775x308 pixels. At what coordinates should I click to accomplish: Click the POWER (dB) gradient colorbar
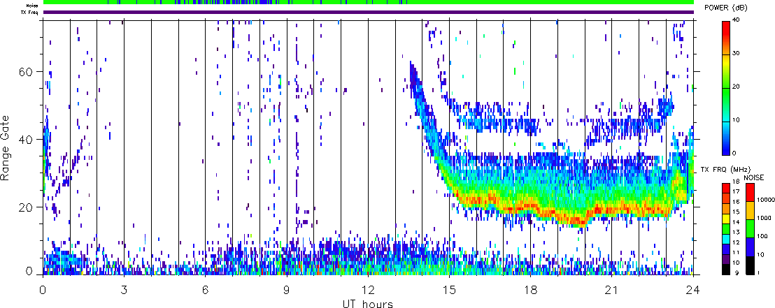[726, 87]
